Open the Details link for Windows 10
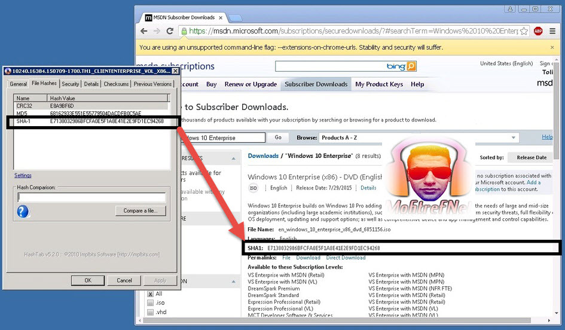 368,188
